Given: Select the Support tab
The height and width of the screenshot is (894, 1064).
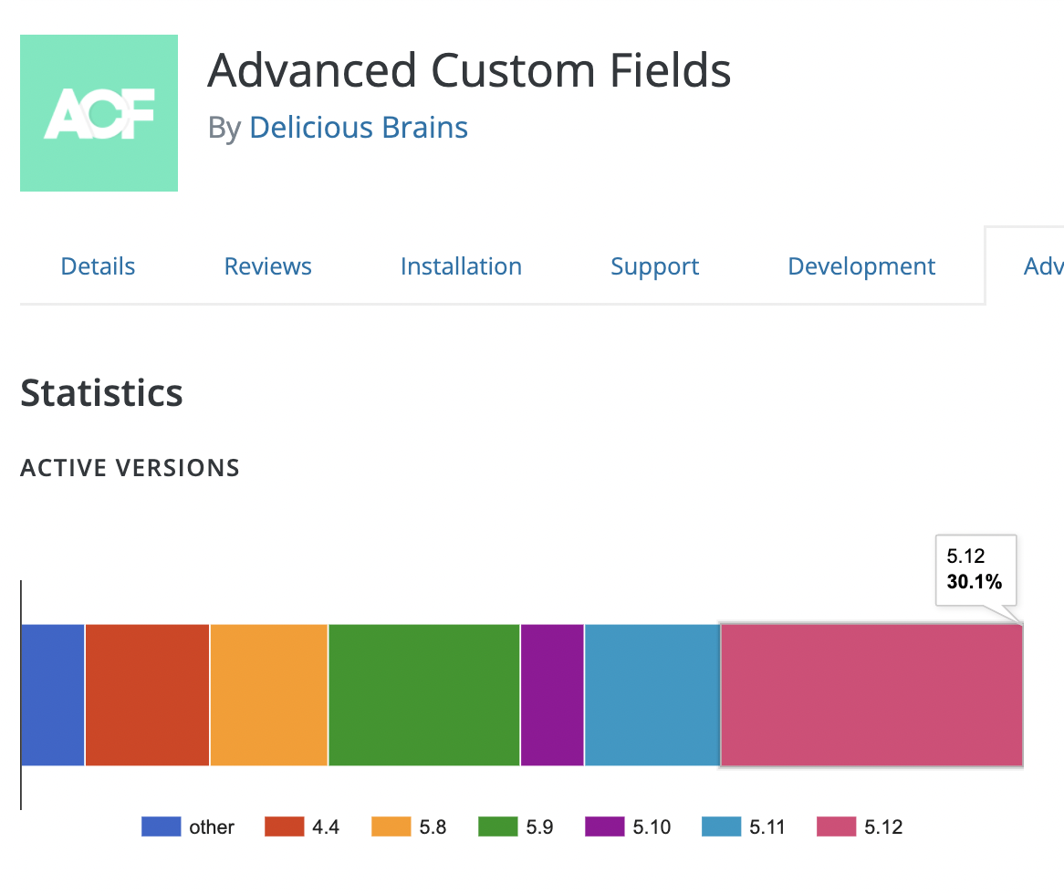Looking at the screenshot, I should pos(654,266).
